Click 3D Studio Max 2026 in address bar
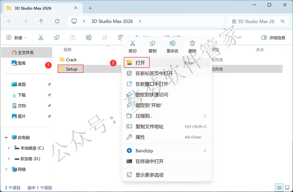This screenshot has height=192, width=293. coord(112,21)
